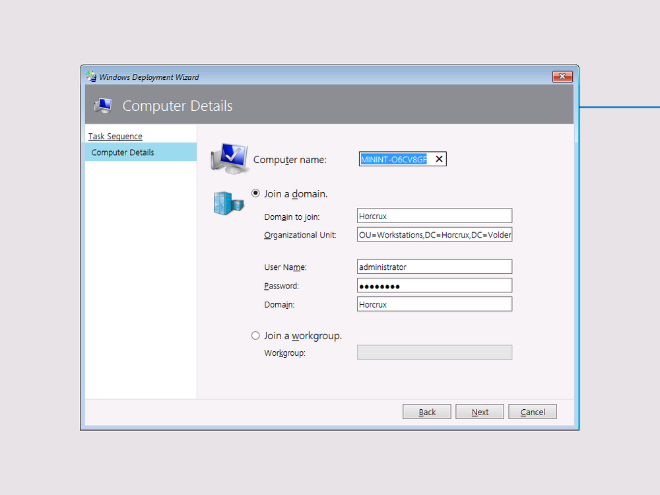Click the User Name label

click(x=285, y=267)
